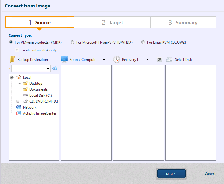Click the Select Disks drive icon
Image resolution: width=224 pixels, height=184 pixels.
(x=169, y=60)
